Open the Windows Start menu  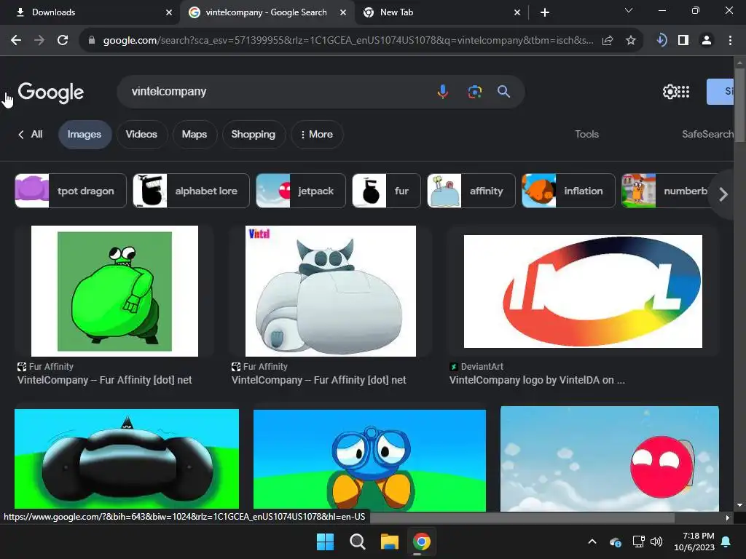pyautogui.click(x=326, y=542)
